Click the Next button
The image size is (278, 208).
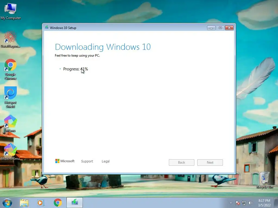pyautogui.click(x=210, y=162)
